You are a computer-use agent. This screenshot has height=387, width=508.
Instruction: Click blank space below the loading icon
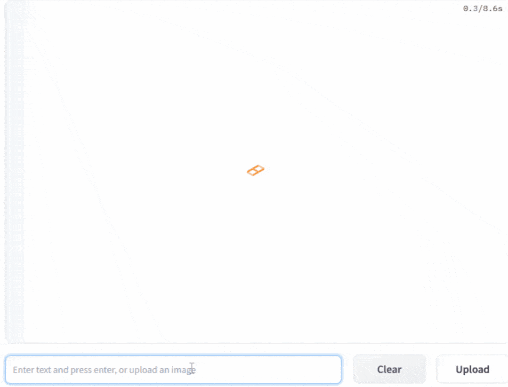(x=256, y=259)
